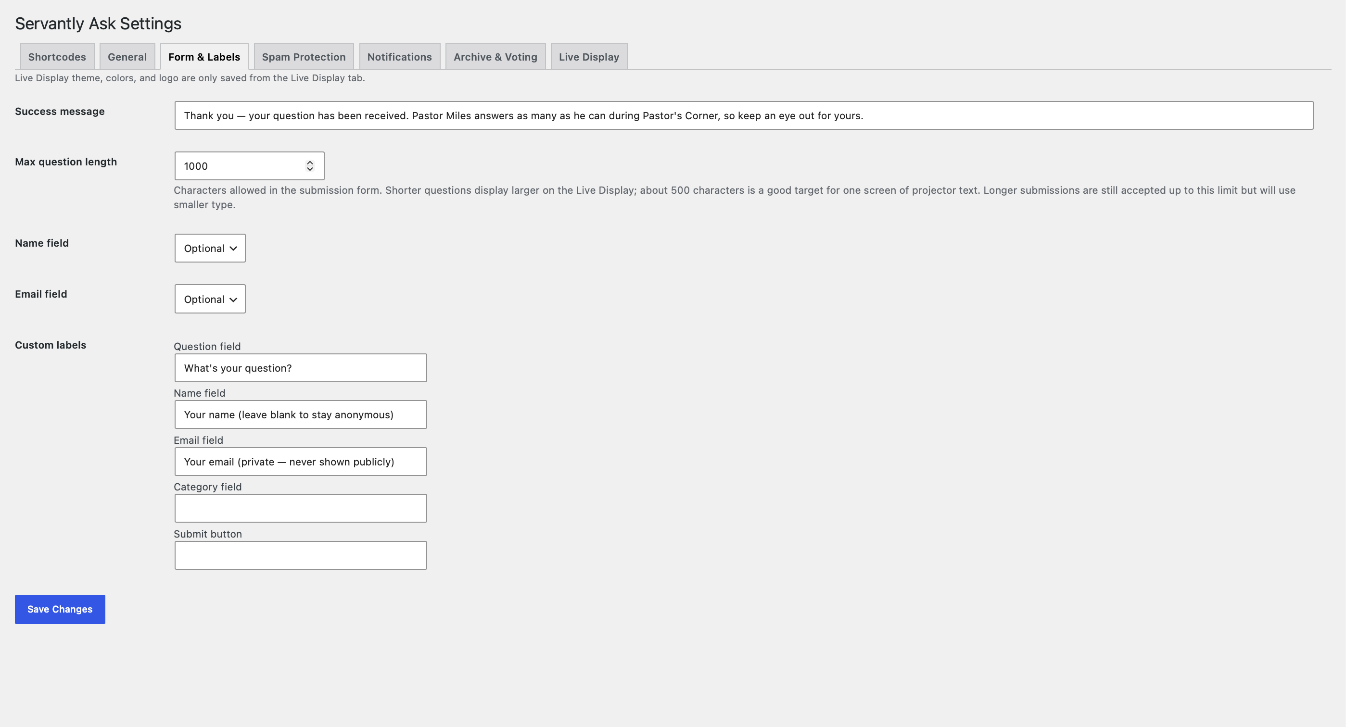
Task: Go to the Notifications tab
Action: coord(399,56)
